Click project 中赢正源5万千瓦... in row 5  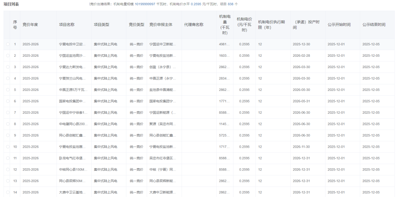72,90
